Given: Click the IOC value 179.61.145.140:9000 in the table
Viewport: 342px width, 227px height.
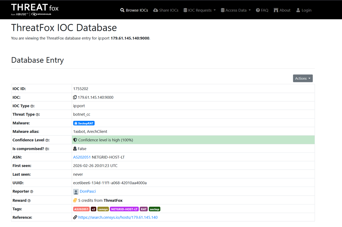Looking at the screenshot, I should pos(95,97).
